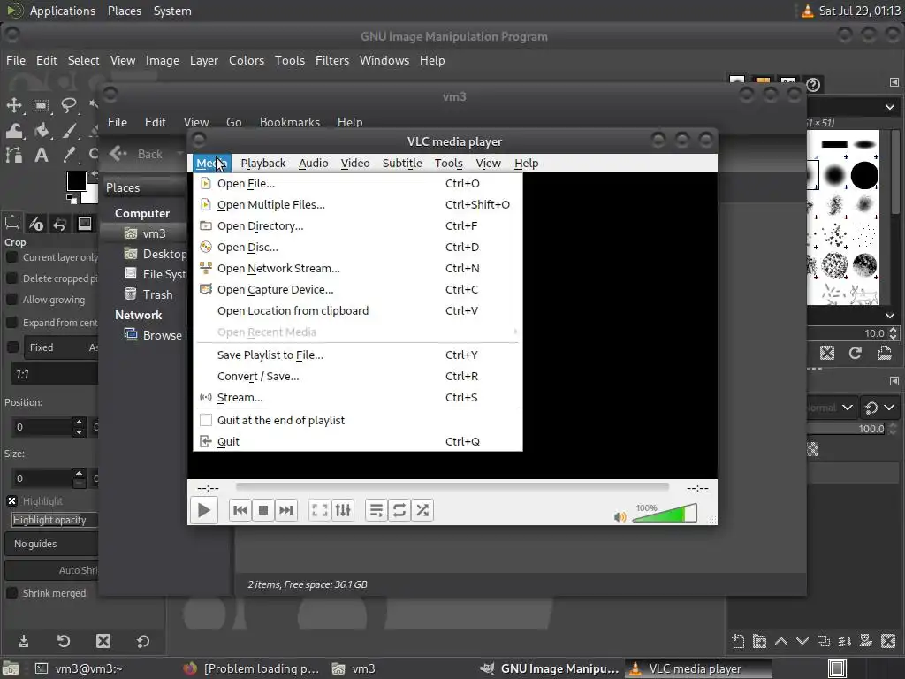The height and width of the screenshot is (679, 905).
Task: Choose Open Capture Device... menu entry
Action: pyautogui.click(x=357, y=290)
